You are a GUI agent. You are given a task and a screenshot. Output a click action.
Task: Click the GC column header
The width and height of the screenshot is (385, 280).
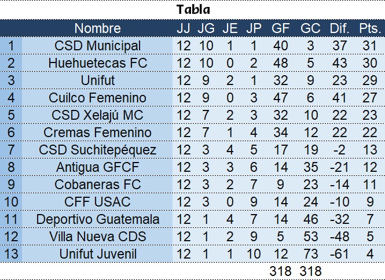coord(310,28)
